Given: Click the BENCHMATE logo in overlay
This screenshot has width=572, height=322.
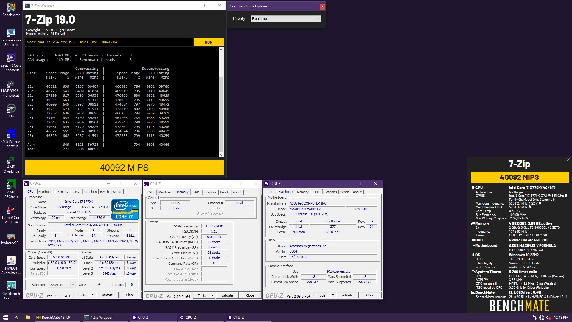Looking at the screenshot, I should (x=519, y=306).
